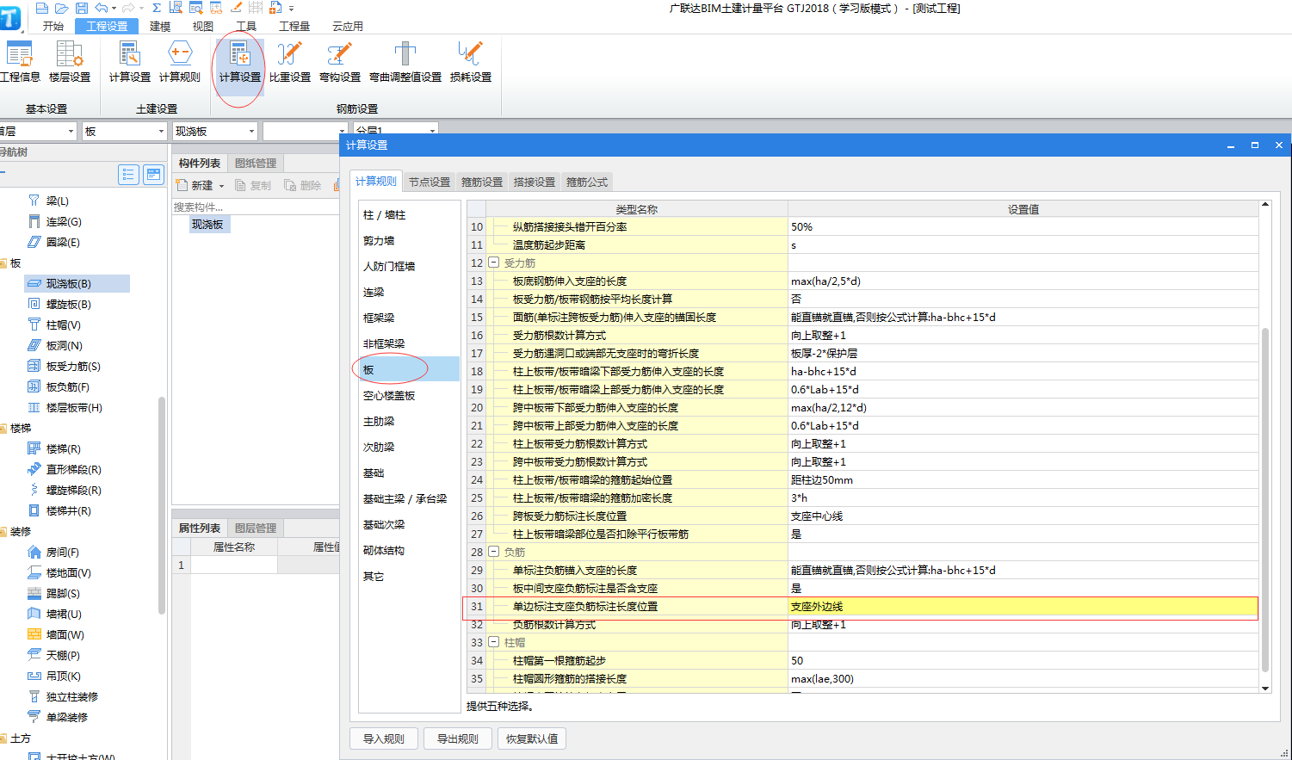The width and height of the screenshot is (1292, 760).
Task: Click 导出规则 button
Action: click(x=458, y=738)
